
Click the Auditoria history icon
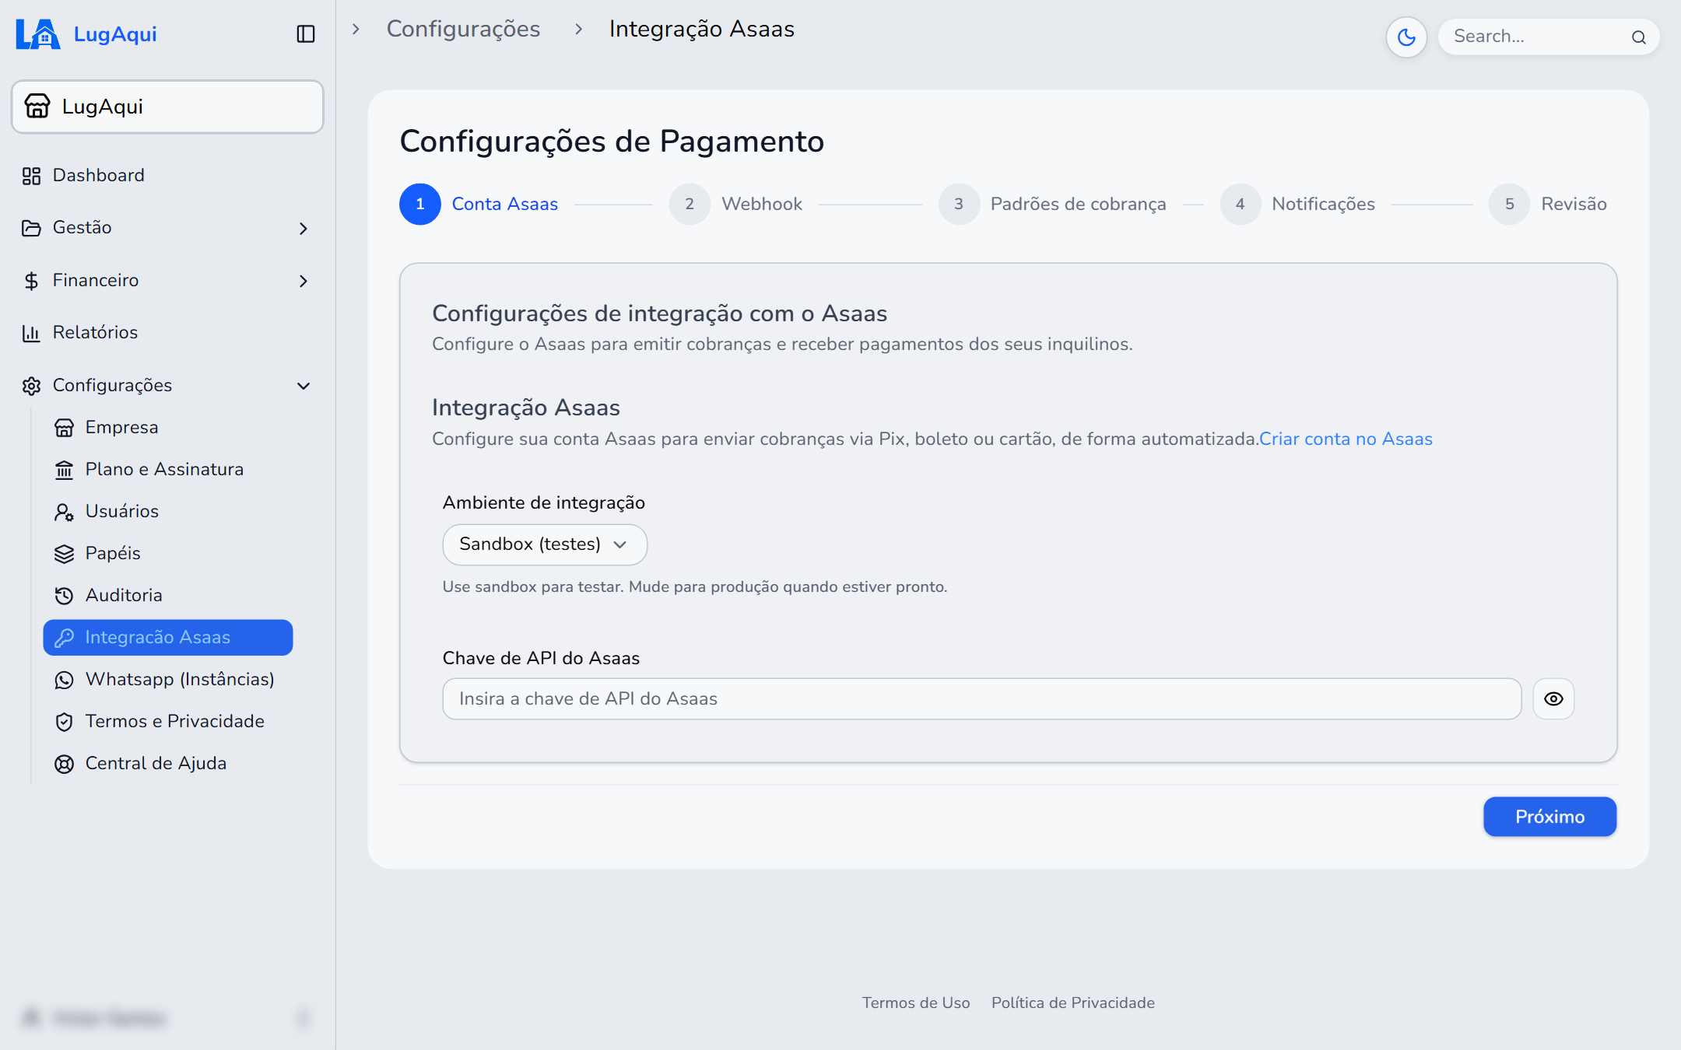pos(64,596)
